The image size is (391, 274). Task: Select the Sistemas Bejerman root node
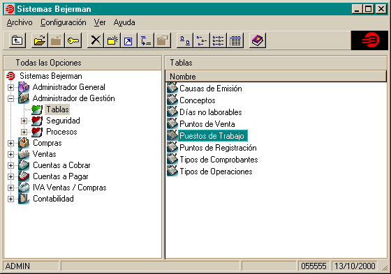tap(51, 76)
